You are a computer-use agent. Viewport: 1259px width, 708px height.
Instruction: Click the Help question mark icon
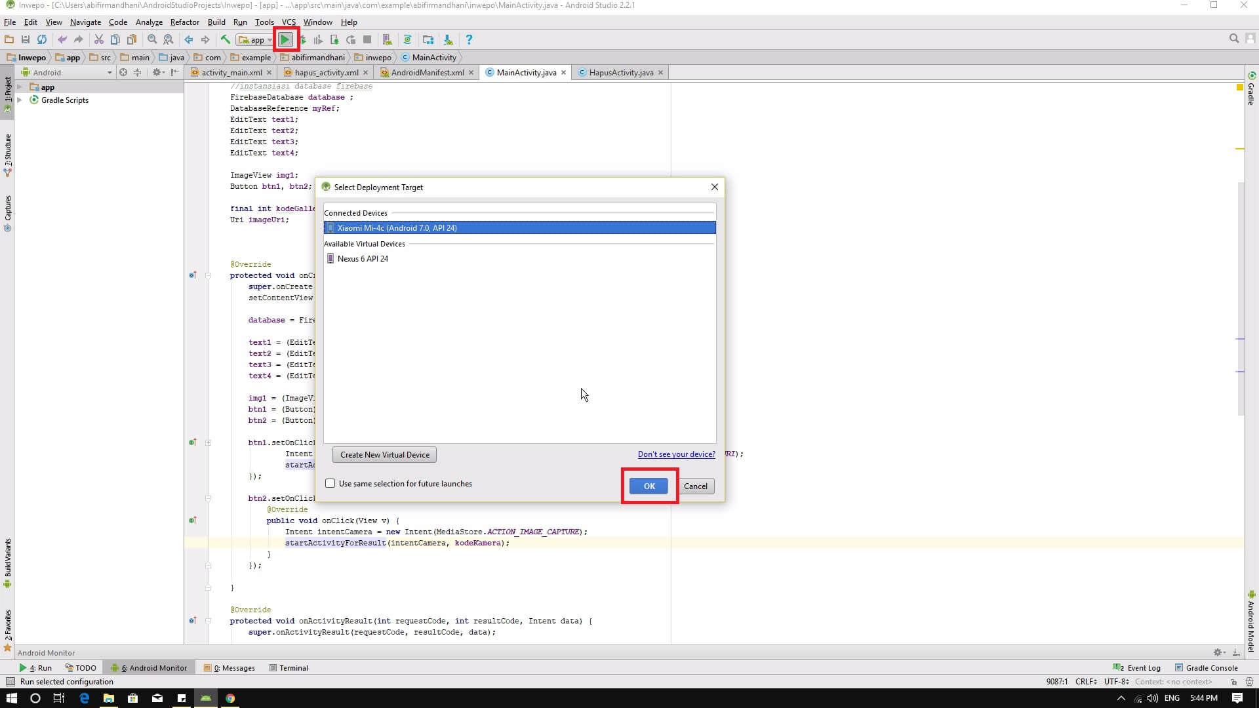[468, 39]
